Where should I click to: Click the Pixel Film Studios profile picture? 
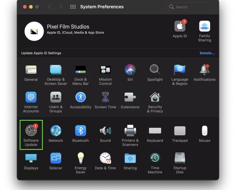pyautogui.click(x=34, y=31)
